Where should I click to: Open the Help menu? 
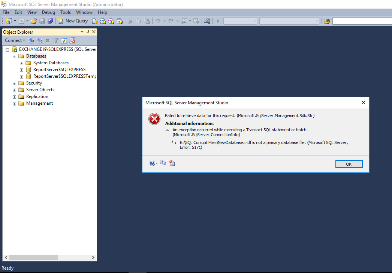click(102, 12)
